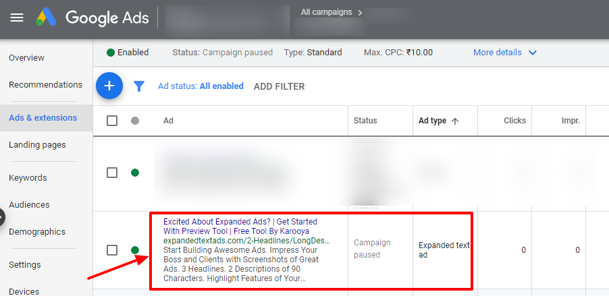Screen dimensions: 609x296
Task: Open the Overview page in the sidebar
Action: [x=26, y=58]
